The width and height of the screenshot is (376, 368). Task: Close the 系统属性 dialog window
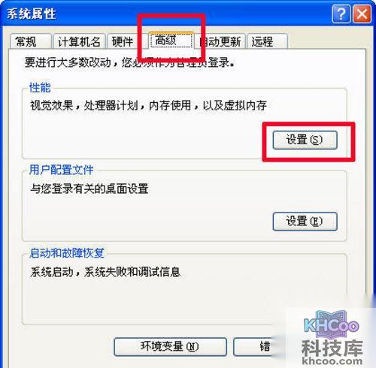coord(362,14)
